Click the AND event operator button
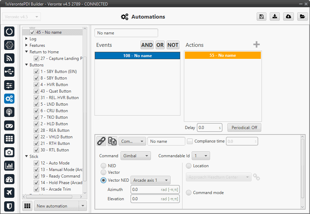The height and width of the screenshot is (214, 310). (x=147, y=45)
